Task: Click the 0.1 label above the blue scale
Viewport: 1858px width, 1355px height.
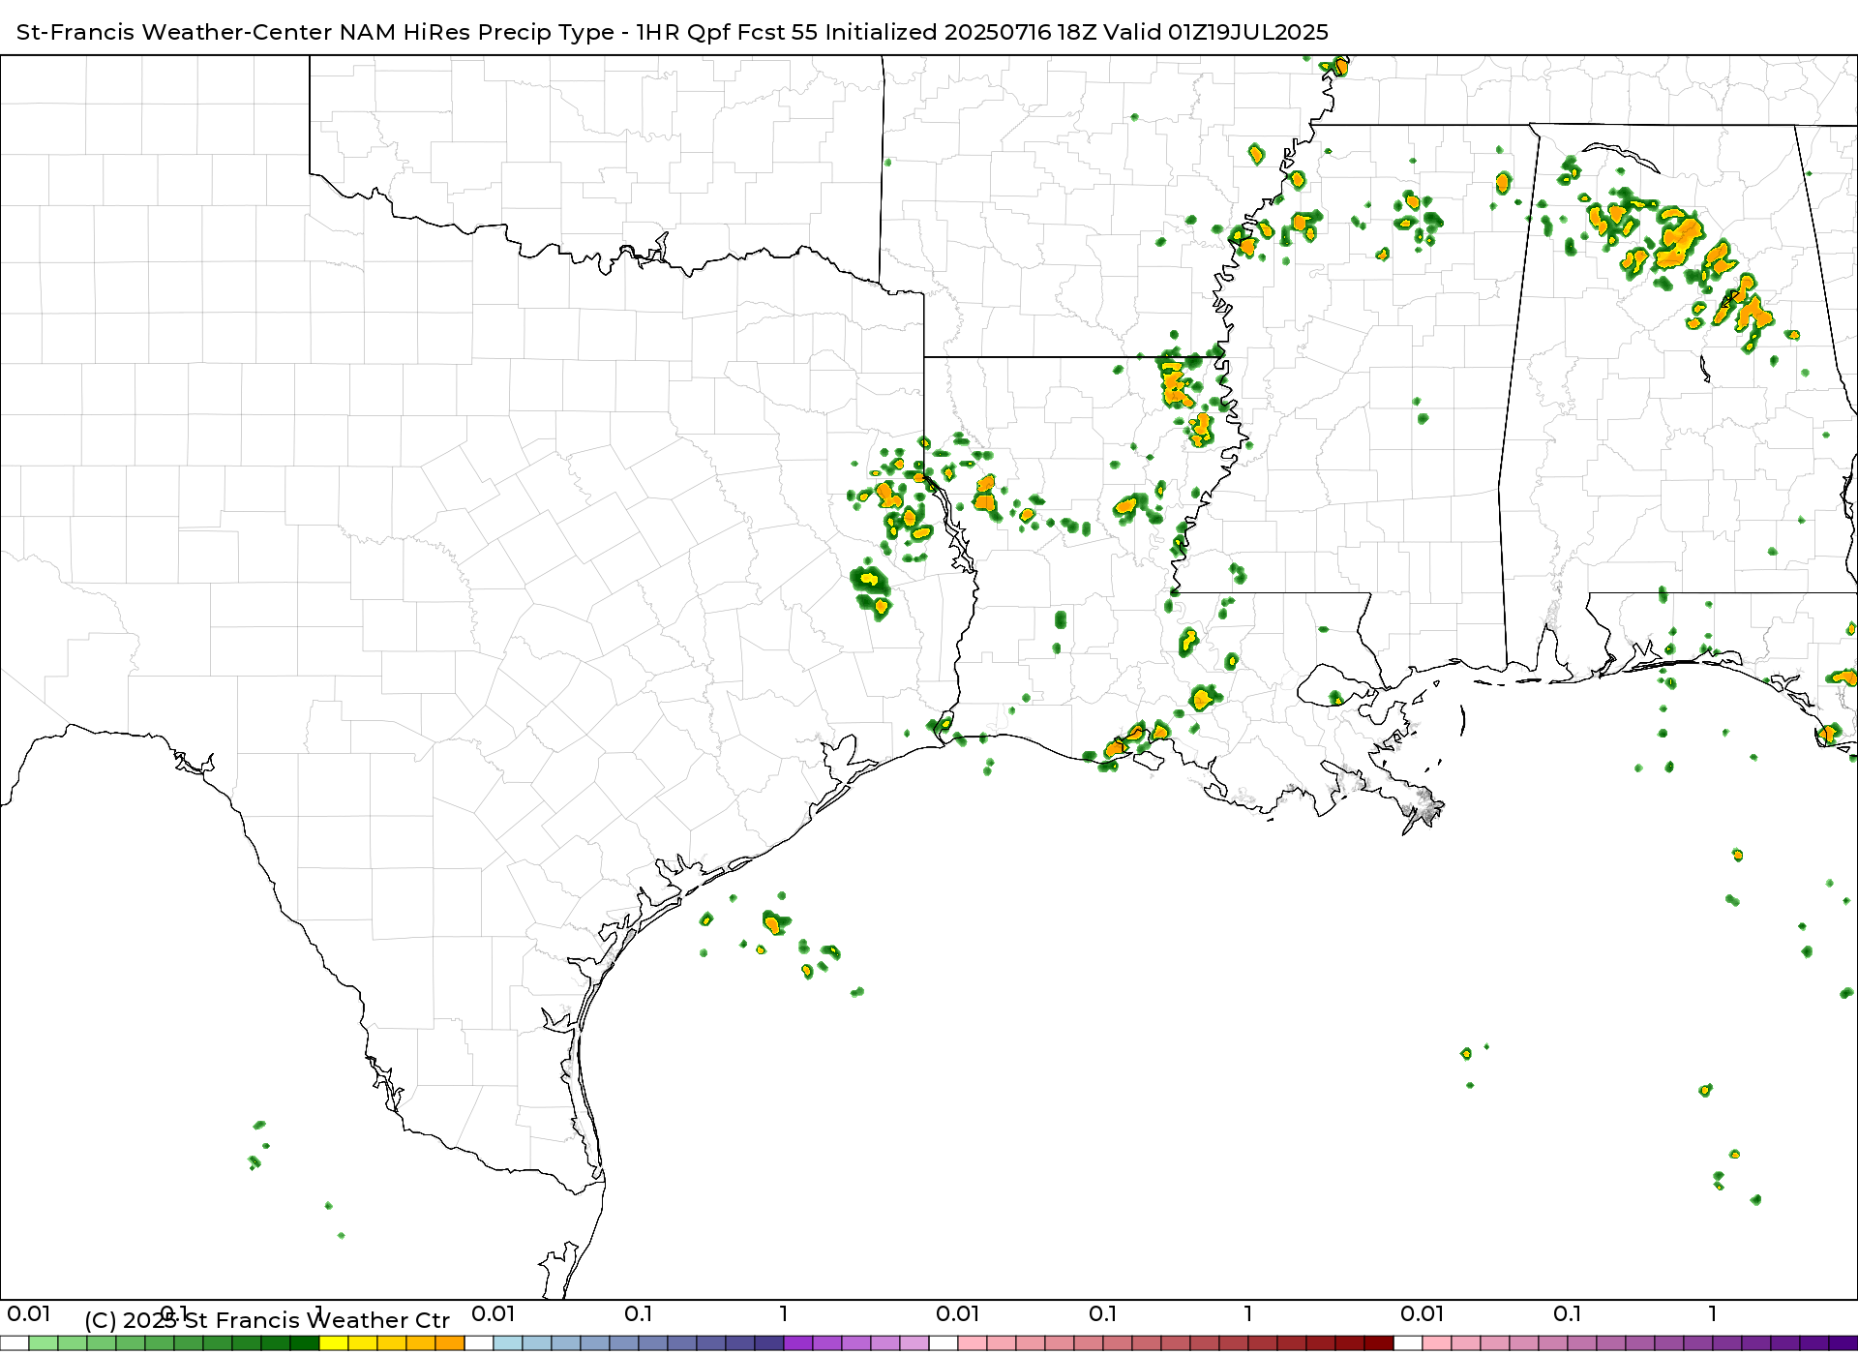Action: tap(639, 1313)
